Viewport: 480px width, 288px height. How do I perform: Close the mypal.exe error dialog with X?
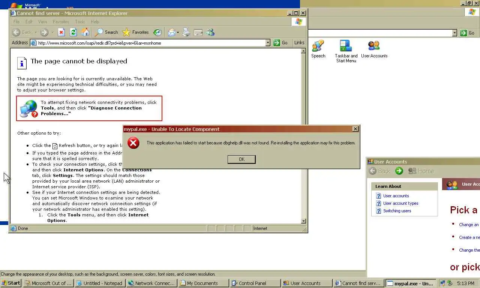pyautogui.click(x=355, y=129)
